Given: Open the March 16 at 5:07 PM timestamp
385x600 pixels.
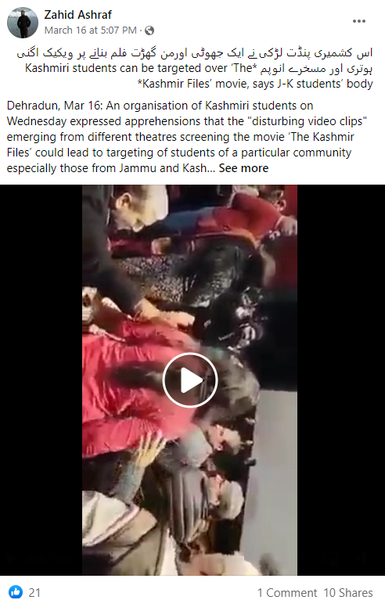Looking at the screenshot, I should point(90,31).
